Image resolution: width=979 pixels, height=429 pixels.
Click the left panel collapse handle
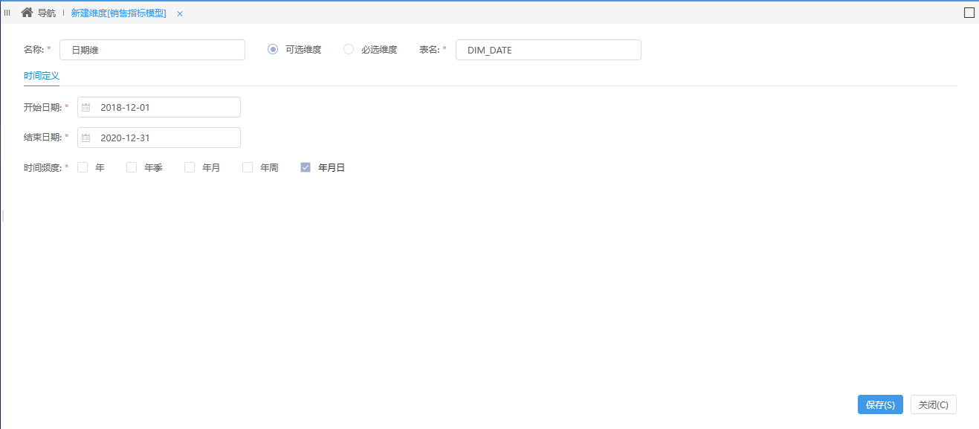coord(2,215)
